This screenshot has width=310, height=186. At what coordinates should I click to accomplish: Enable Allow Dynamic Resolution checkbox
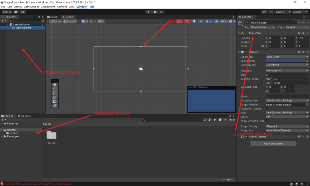coord(267,121)
